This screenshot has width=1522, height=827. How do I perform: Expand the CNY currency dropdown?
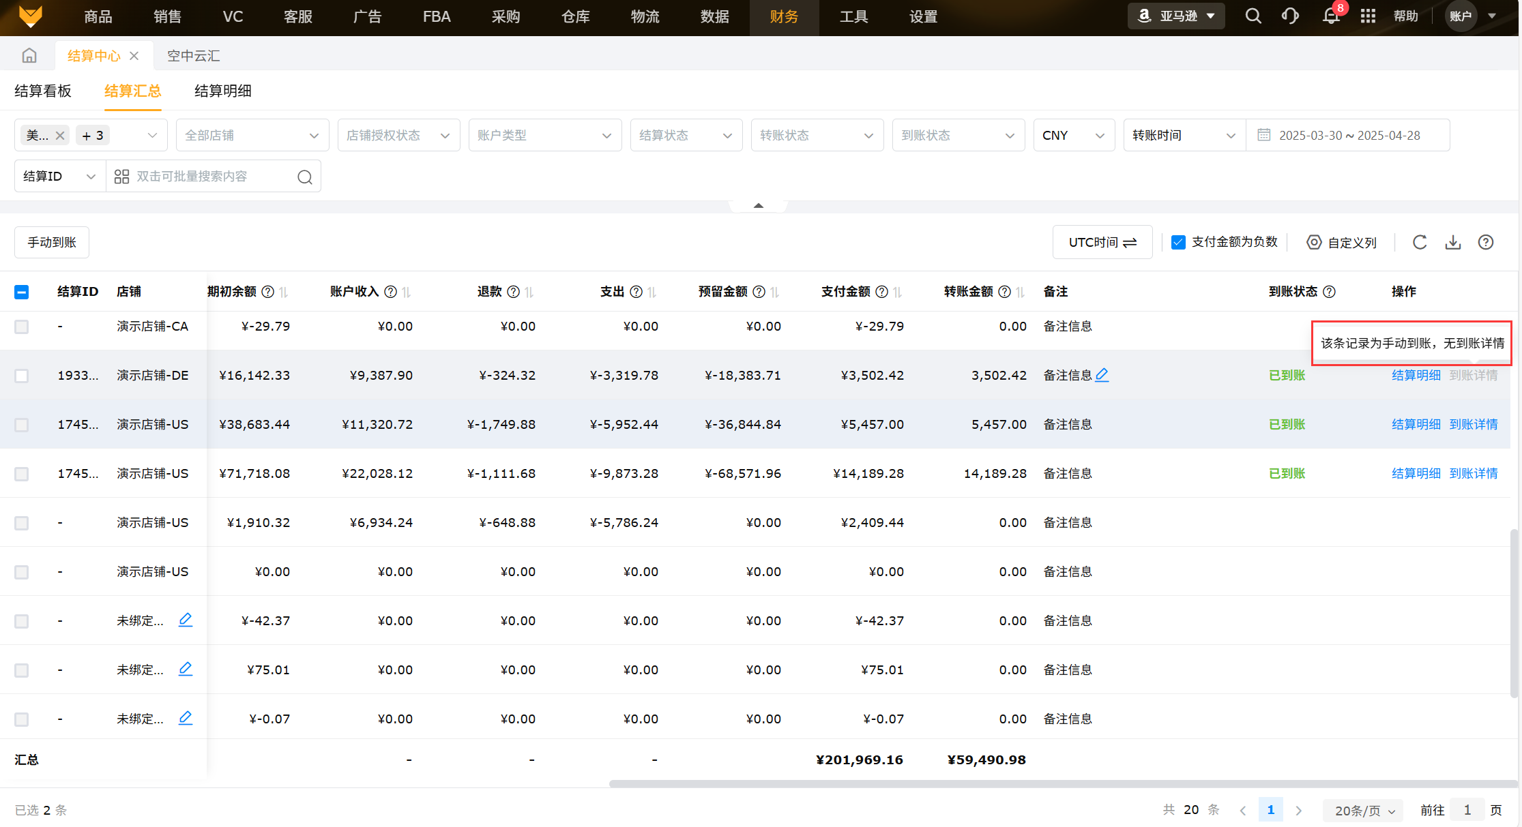[1073, 135]
